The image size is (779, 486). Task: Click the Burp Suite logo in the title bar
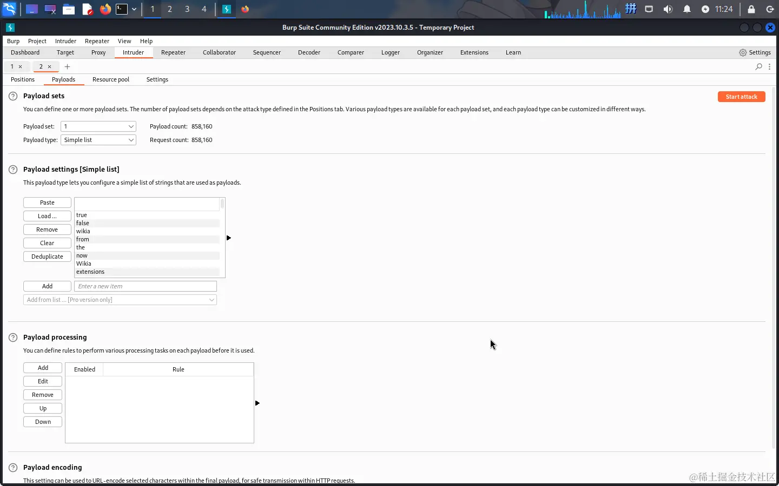pyautogui.click(x=10, y=28)
